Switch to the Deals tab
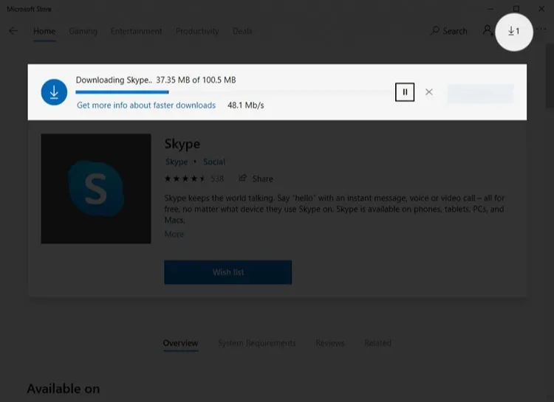 click(x=242, y=32)
